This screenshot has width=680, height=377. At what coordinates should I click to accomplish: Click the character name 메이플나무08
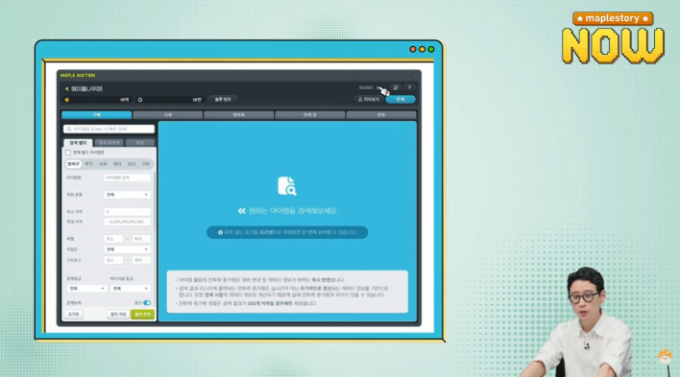pyautogui.click(x=86, y=89)
